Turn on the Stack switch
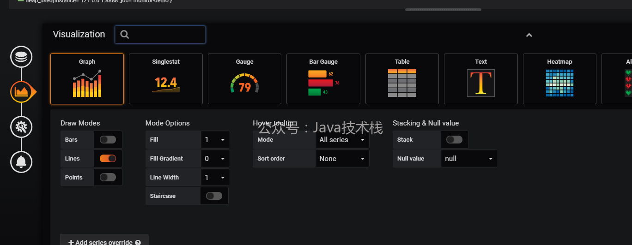This screenshot has height=245, width=632. point(454,140)
